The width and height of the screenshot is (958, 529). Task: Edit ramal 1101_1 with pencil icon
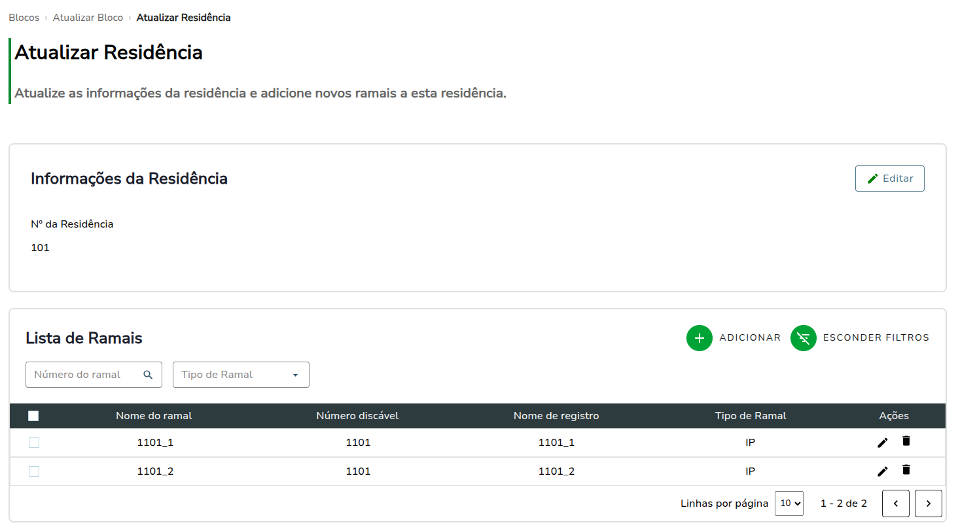pyautogui.click(x=883, y=443)
